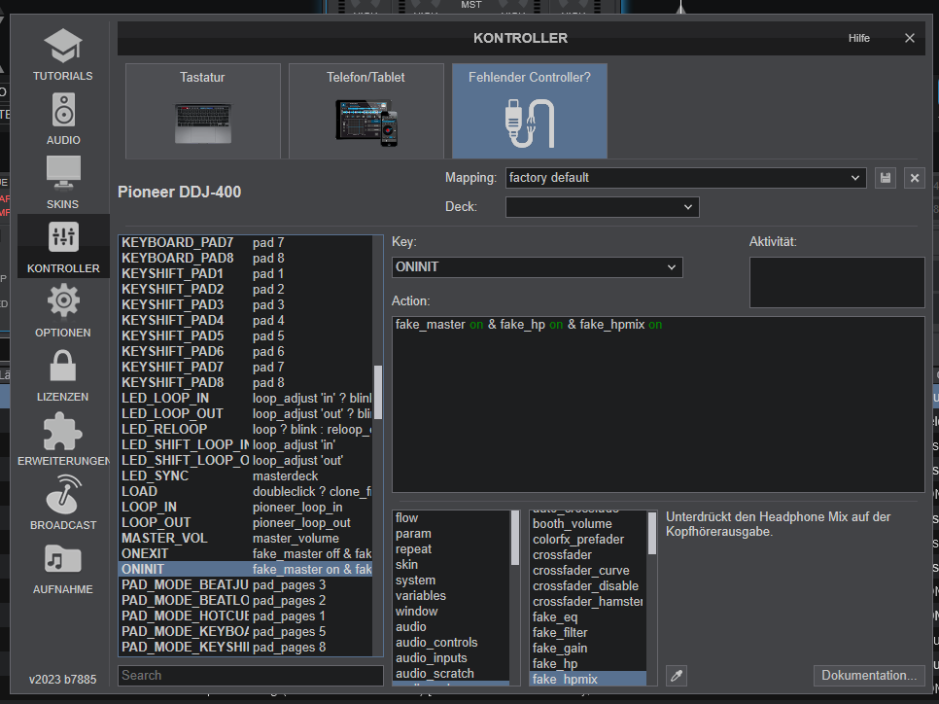Click the action names list scrollbar thumb
939x704 pixels.
[x=652, y=533]
